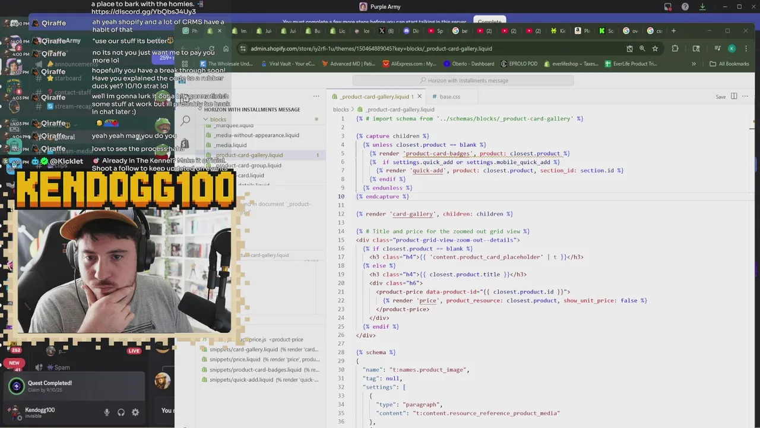The height and width of the screenshot is (428, 760).
Task: Open All Bookmarks folder
Action: coord(729,64)
